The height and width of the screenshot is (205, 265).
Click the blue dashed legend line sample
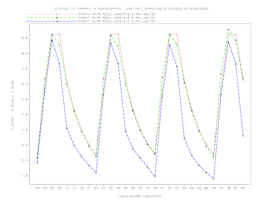point(52,21)
